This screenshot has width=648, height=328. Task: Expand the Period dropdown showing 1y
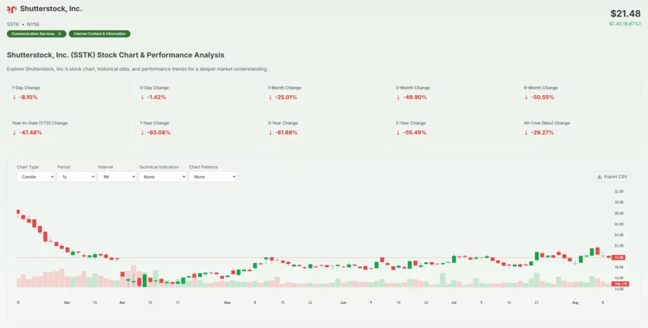(76, 177)
